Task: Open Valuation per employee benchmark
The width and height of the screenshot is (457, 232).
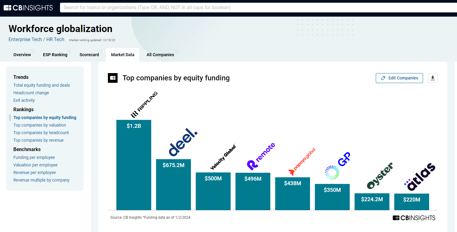Action: (35, 165)
